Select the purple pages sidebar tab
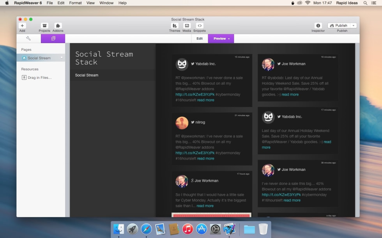382x238 pixels. point(53,38)
